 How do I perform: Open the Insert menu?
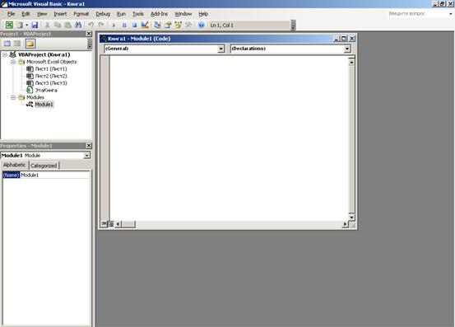[x=60, y=14]
